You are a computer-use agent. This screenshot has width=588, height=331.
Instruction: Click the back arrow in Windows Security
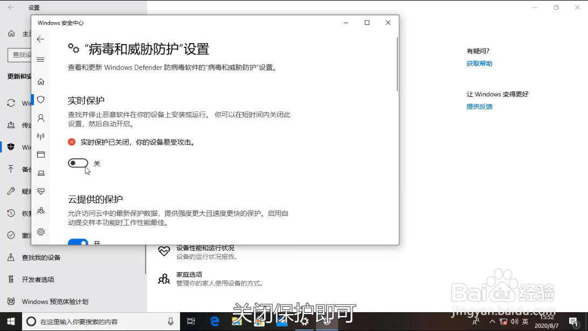click(x=41, y=39)
